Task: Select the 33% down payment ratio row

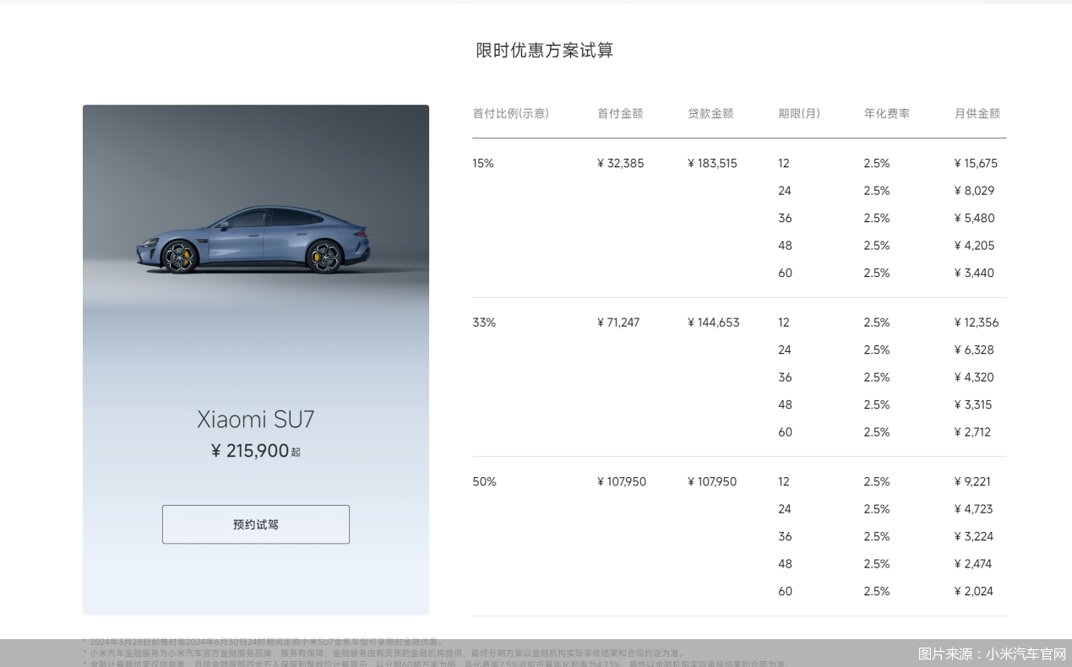Action: (484, 323)
